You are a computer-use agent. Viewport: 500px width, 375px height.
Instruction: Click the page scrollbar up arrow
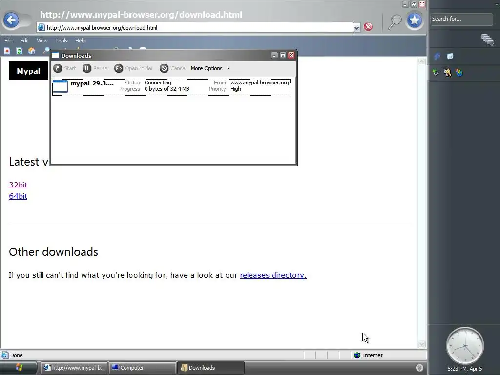[x=421, y=62]
